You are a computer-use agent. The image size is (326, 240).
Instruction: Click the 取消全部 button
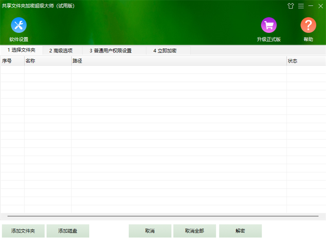click(x=195, y=231)
